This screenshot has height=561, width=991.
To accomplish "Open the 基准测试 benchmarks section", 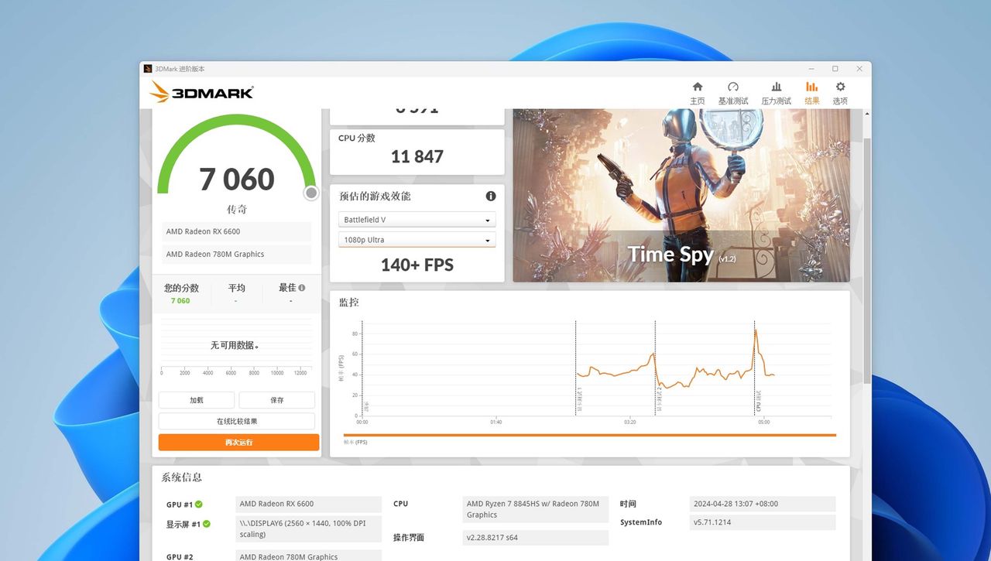I will pyautogui.click(x=733, y=93).
